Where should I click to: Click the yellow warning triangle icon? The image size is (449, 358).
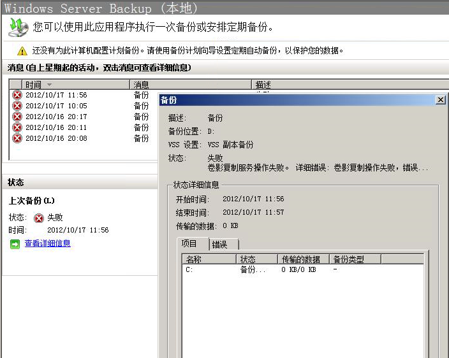point(22,51)
